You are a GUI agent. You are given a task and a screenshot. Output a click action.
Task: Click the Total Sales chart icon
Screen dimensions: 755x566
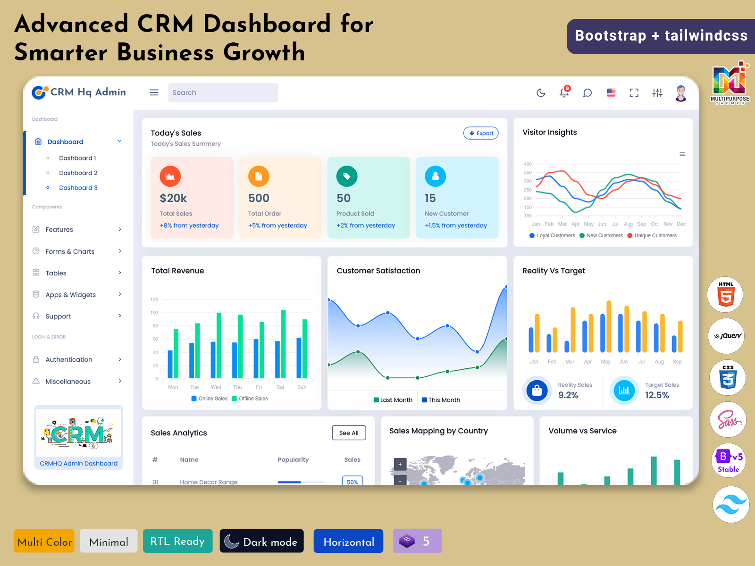170,176
